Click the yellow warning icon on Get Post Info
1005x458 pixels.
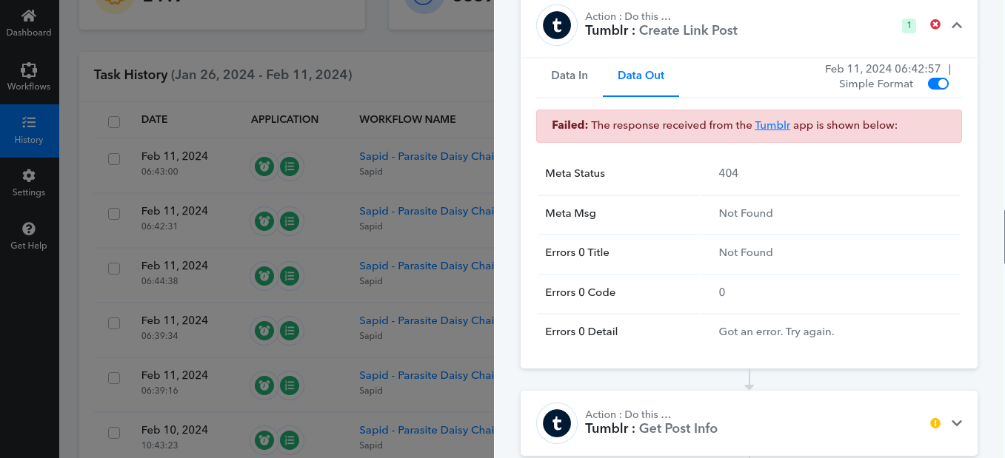(x=935, y=423)
